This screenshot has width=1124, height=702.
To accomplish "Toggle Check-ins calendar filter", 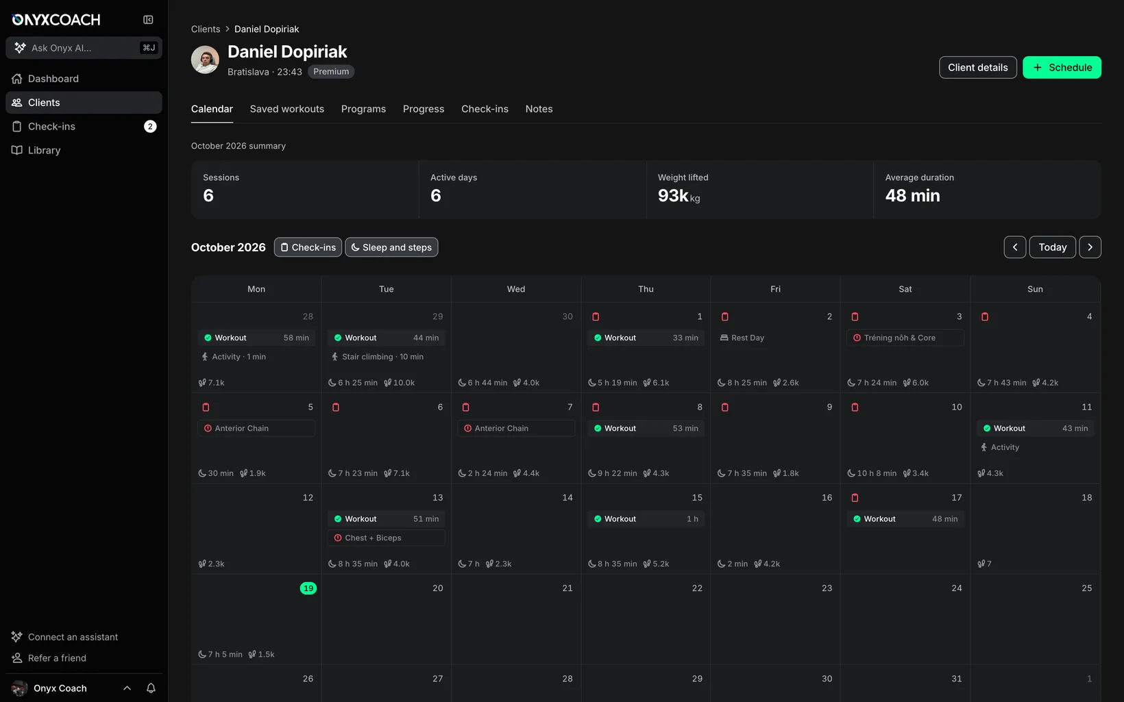I will [308, 247].
